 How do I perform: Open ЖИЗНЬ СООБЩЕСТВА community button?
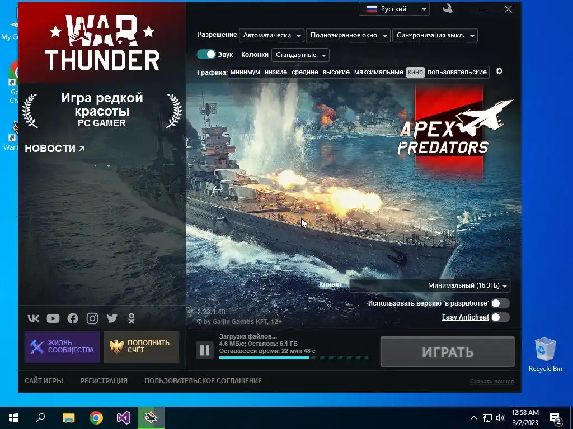pos(62,346)
